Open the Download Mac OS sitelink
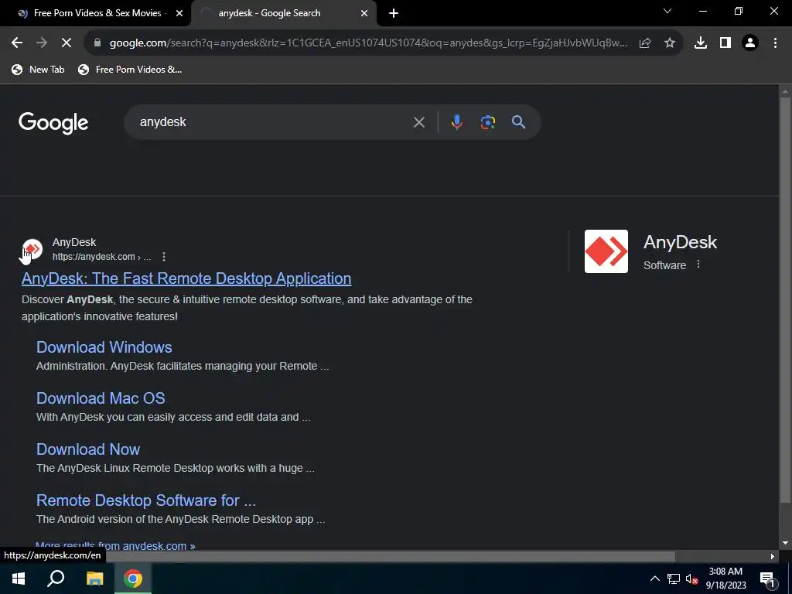Image resolution: width=792 pixels, height=594 pixels. pos(101,398)
